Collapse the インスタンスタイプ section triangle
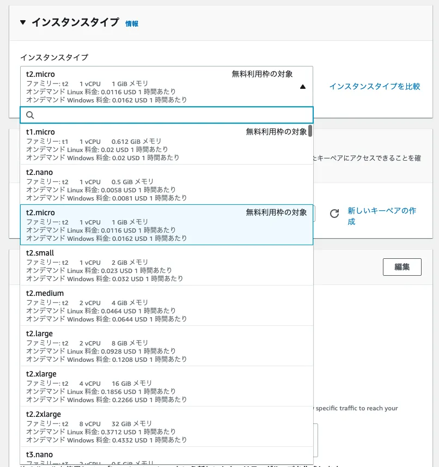 pos(23,22)
